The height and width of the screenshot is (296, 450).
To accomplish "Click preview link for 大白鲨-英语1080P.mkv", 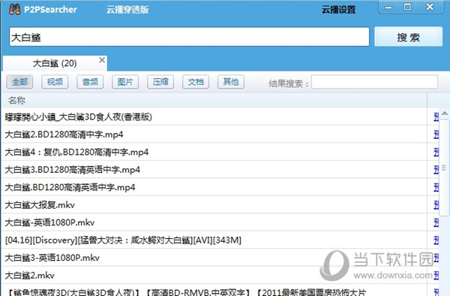I will (436, 222).
